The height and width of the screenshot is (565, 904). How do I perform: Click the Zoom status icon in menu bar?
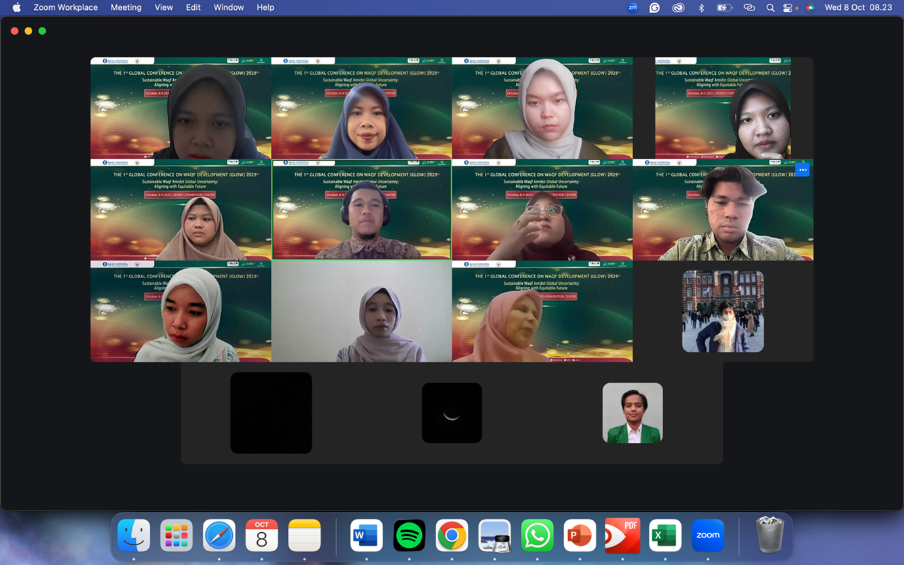(x=632, y=7)
